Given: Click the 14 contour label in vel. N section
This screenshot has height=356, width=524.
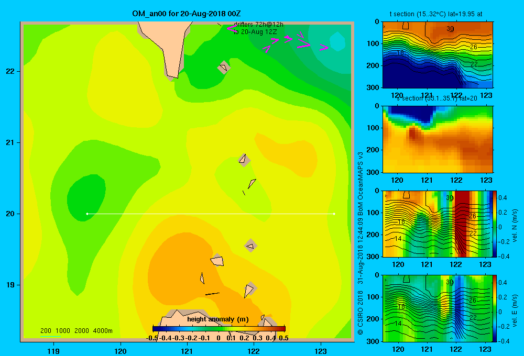Looking at the screenshot, I should (398, 238).
